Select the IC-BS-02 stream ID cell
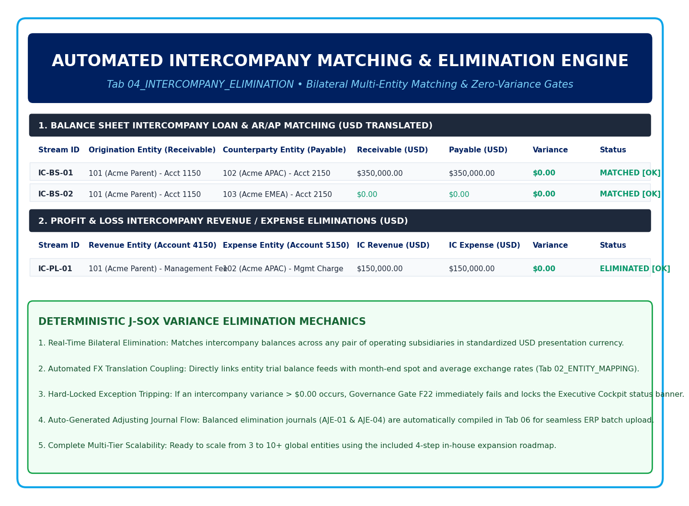 coord(56,194)
